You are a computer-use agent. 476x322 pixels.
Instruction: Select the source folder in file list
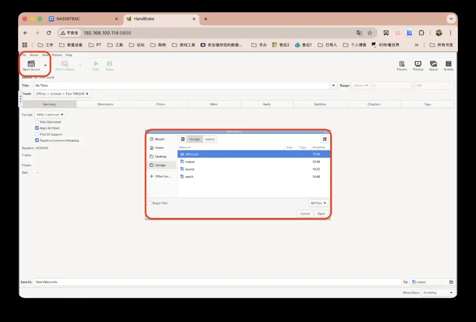pyautogui.click(x=190, y=169)
